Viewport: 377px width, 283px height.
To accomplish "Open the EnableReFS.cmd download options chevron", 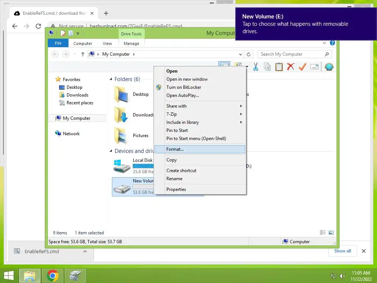I will [x=85, y=251].
